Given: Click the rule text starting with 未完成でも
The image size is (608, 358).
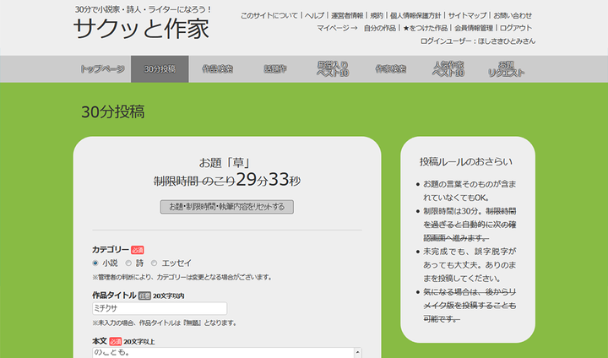Looking at the screenshot, I should (x=470, y=265).
